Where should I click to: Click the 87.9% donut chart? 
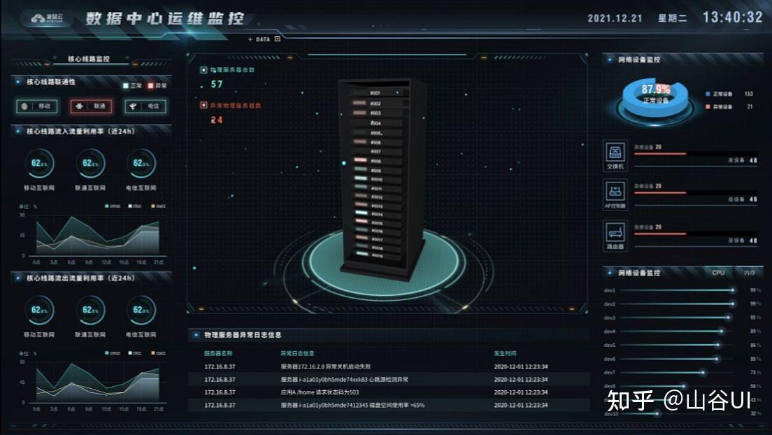coord(655,97)
